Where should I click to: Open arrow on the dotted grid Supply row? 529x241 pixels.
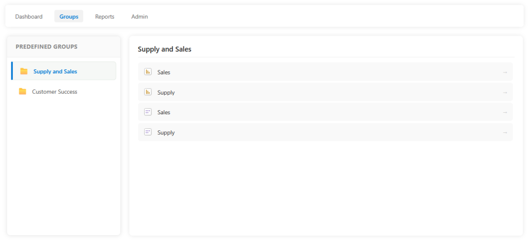pyautogui.click(x=505, y=132)
